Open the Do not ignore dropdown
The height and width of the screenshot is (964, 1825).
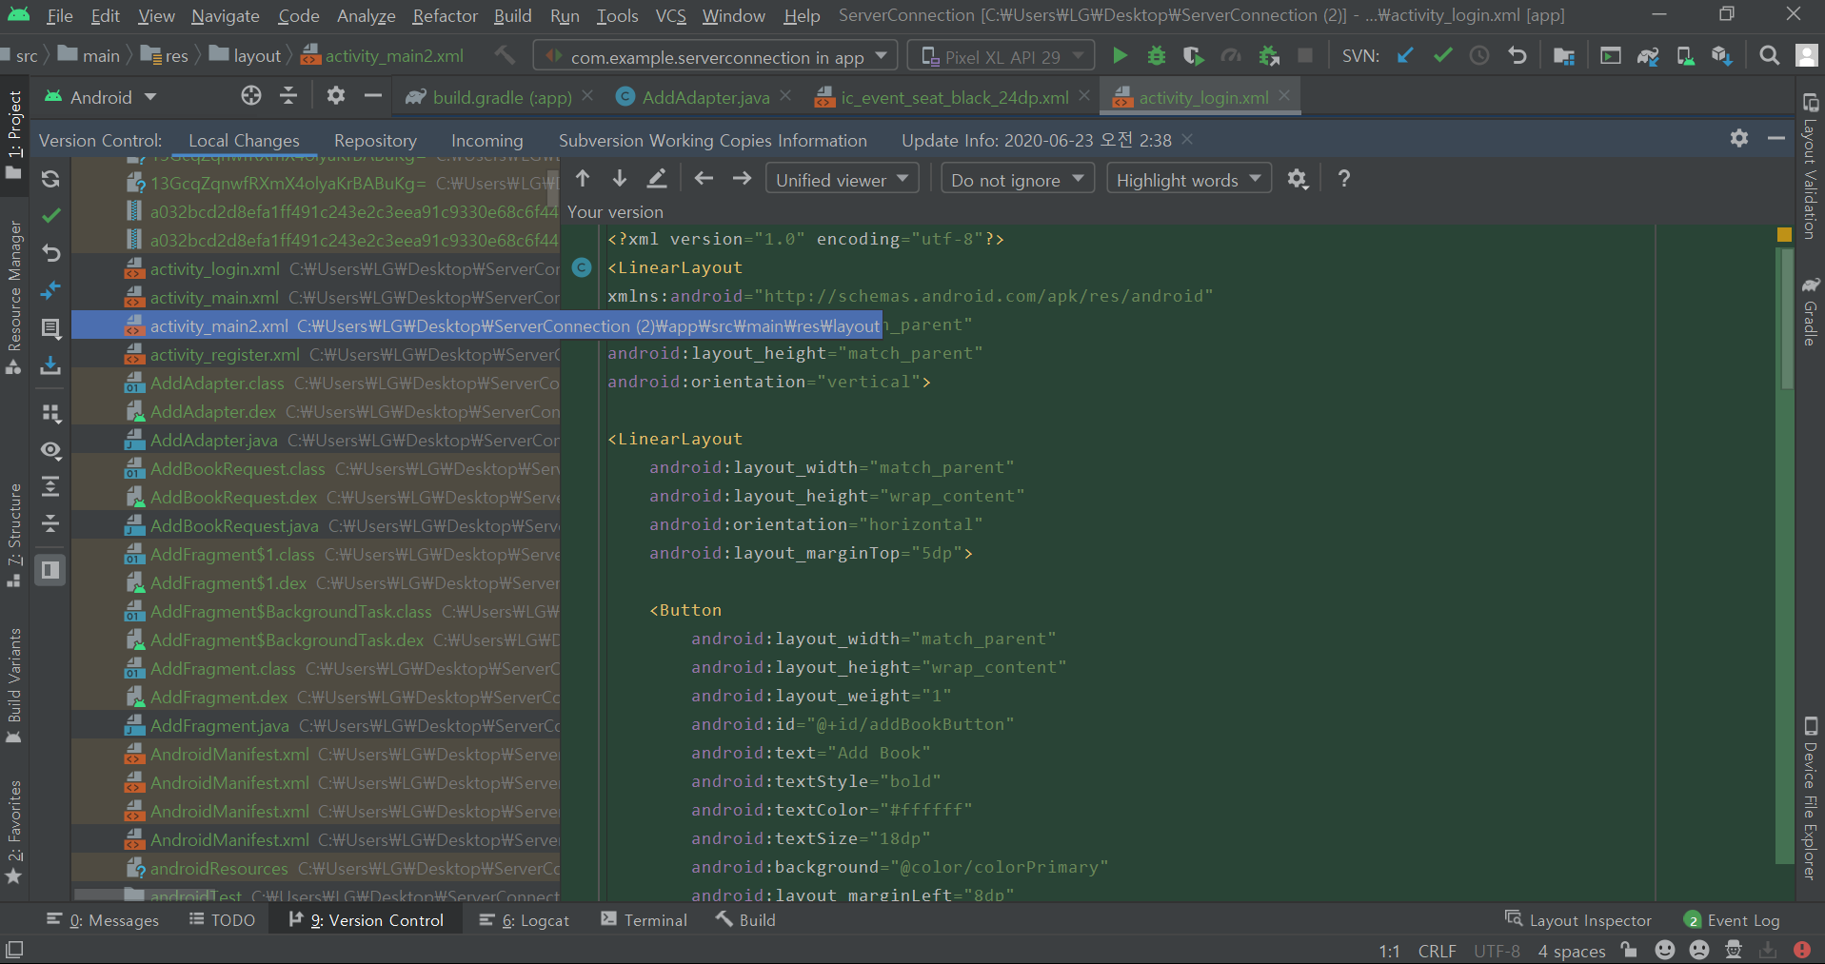(x=1017, y=179)
